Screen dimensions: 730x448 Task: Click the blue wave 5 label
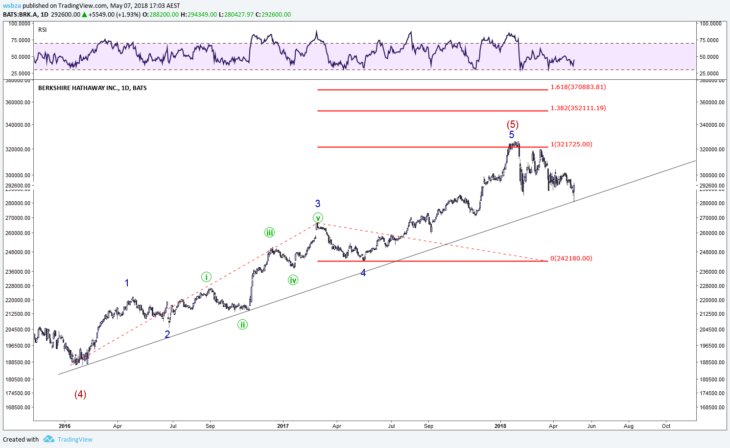(x=512, y=135)
